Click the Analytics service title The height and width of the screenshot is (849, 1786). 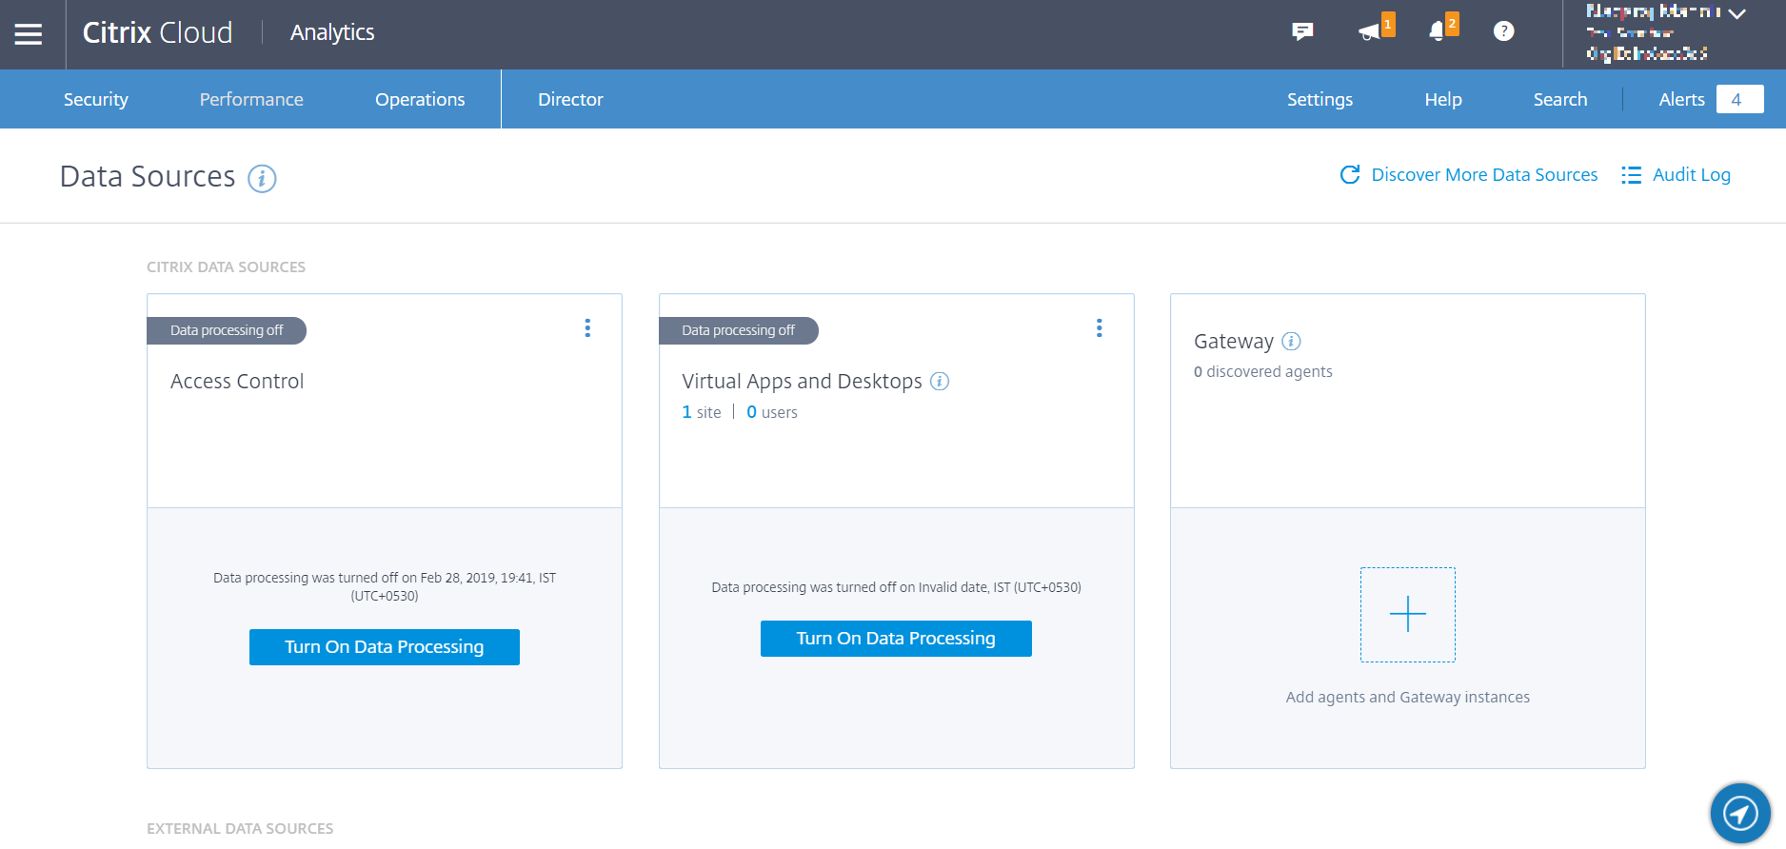click(332, 32)
